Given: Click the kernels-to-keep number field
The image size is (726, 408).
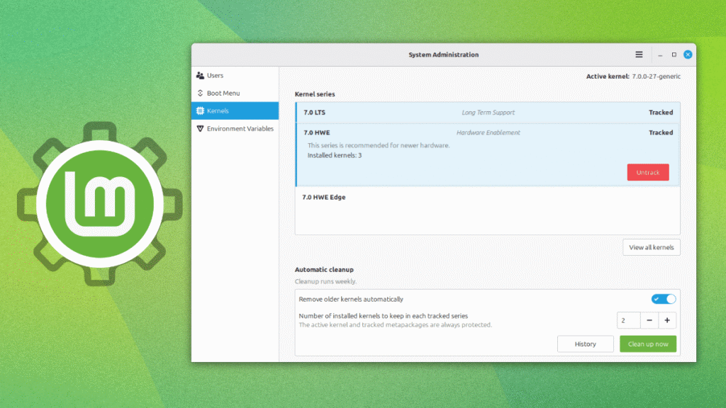Looking at the screenshot, I should [629, 320].
